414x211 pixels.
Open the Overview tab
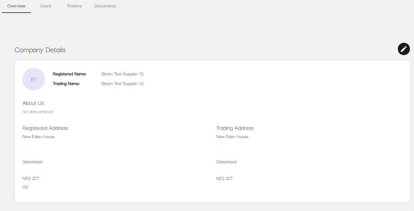(x=16, y=6)
